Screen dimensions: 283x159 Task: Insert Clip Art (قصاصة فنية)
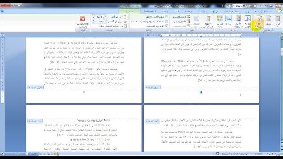[x=219, y=21]
